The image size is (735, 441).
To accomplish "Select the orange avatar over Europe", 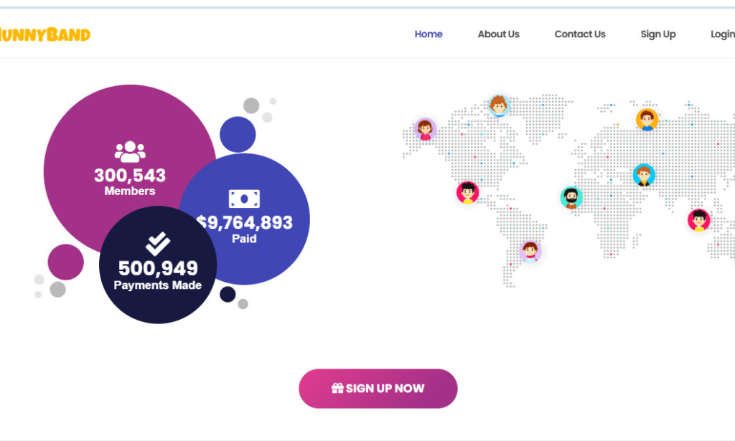I will coord(647,120).
